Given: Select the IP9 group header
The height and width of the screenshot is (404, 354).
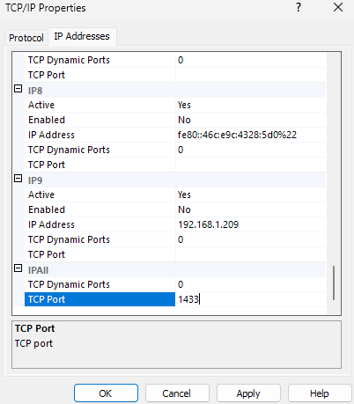Looking at the screenshot, I should [175, 180].
